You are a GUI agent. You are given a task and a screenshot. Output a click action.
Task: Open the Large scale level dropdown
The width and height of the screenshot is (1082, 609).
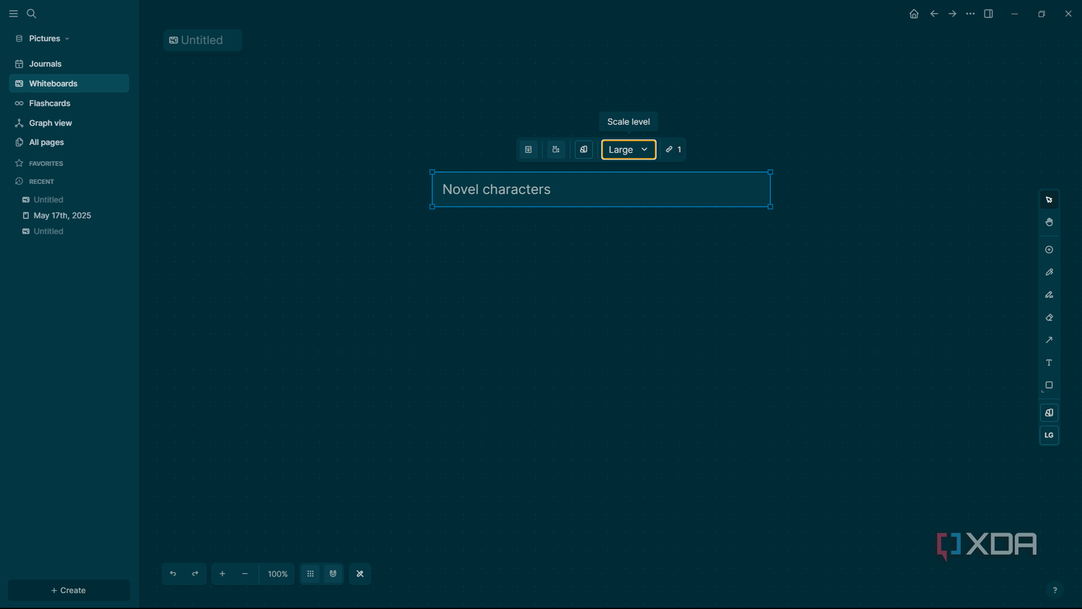(x=628, y=149)
